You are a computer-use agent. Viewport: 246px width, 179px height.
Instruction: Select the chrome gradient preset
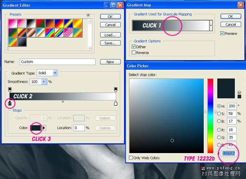pyautogui.click(x=41, y=33)
